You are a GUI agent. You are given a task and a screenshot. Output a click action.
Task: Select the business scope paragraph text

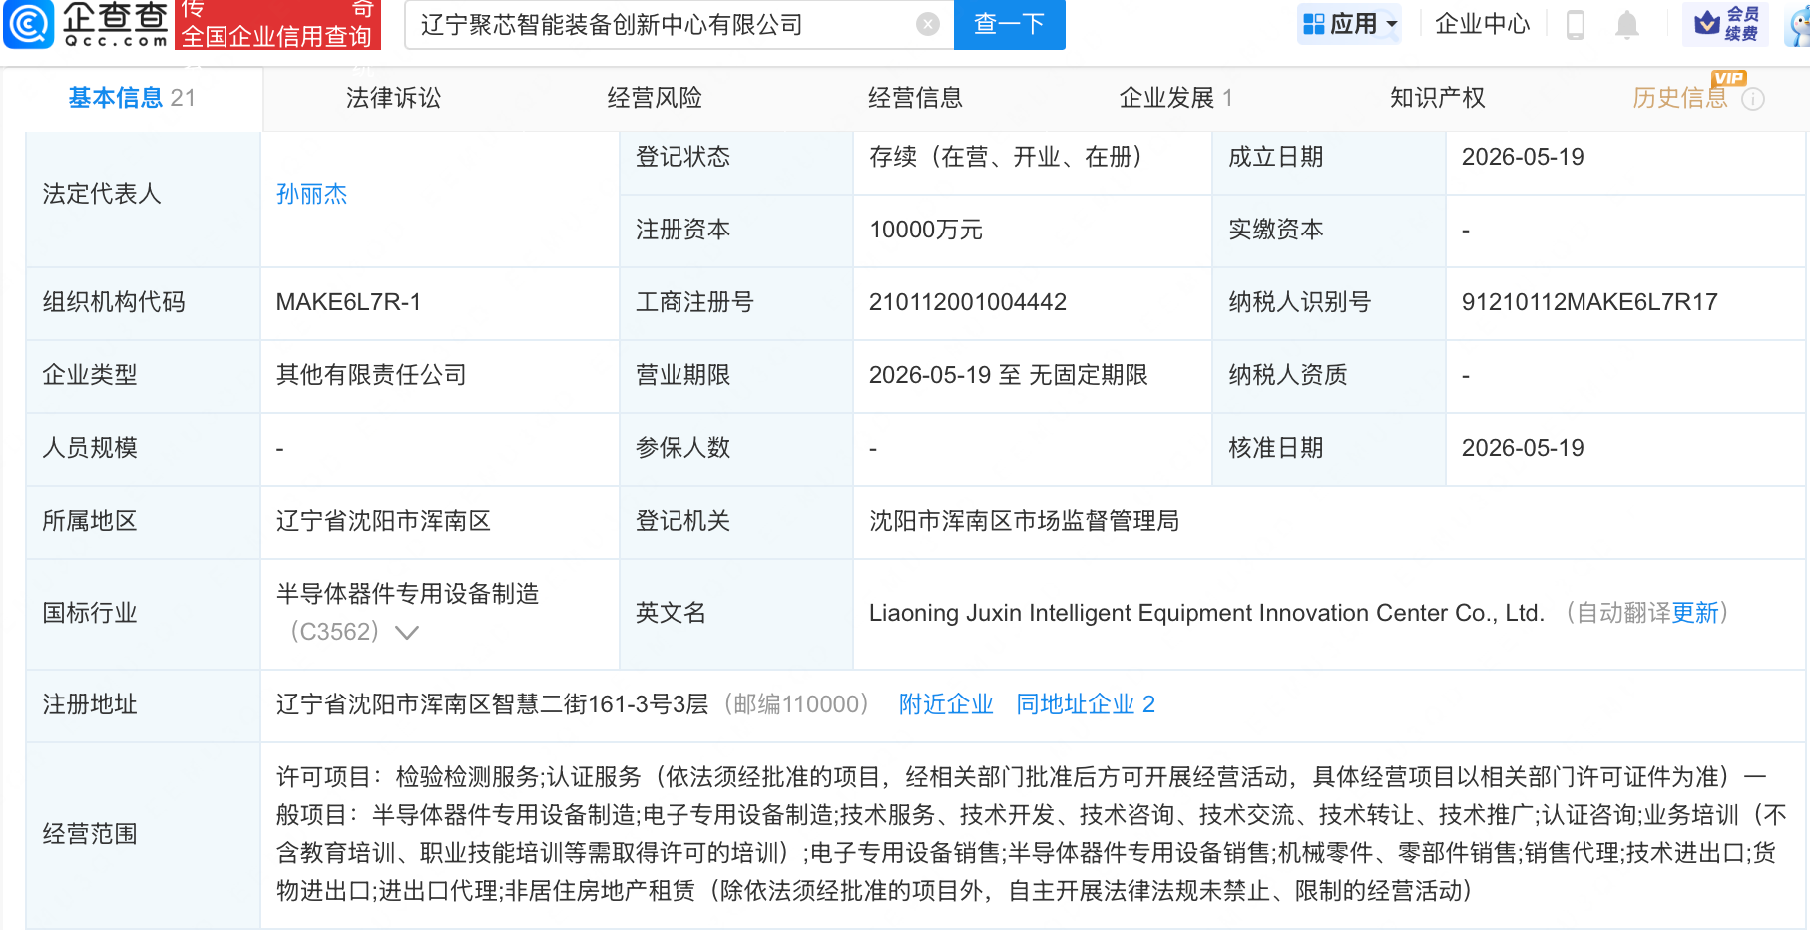[x=1032, y=834]
